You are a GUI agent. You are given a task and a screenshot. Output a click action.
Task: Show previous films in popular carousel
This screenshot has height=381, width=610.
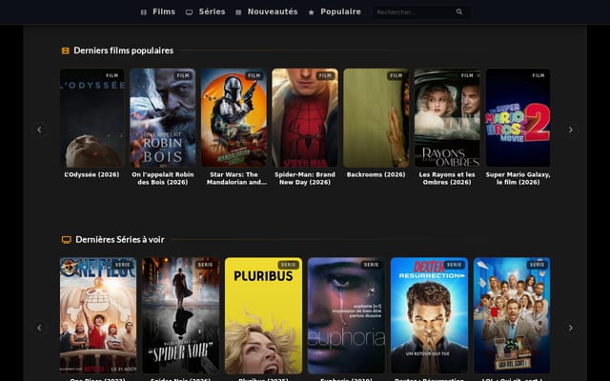(39, 130)
